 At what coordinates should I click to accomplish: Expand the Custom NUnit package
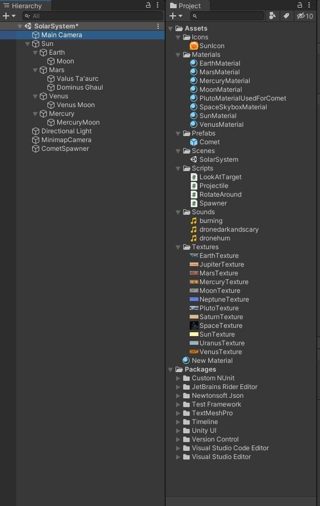[178, 378]
